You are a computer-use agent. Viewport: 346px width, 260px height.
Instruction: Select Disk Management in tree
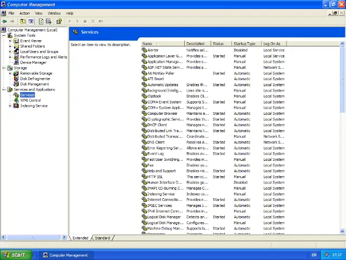coord(35,84)
